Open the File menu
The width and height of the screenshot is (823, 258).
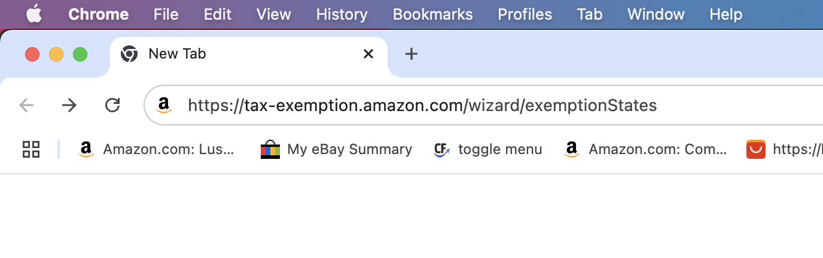click(x=166, y=14)
